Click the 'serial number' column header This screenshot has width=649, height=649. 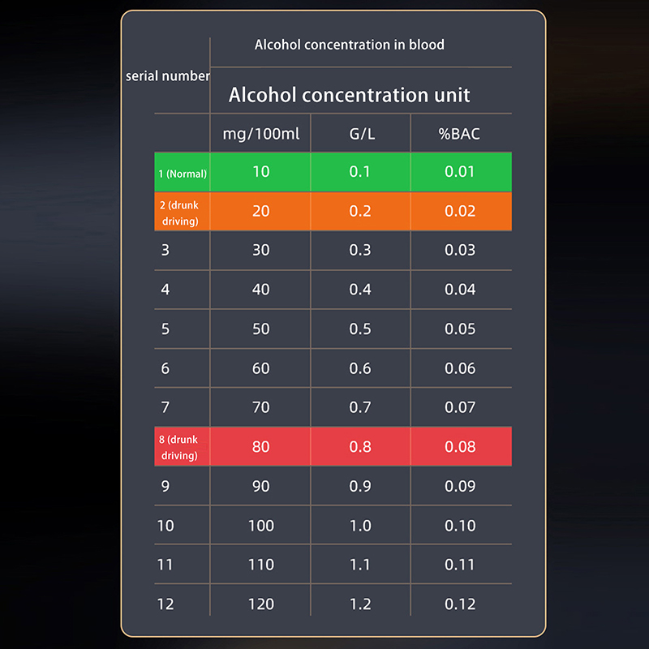168,76
